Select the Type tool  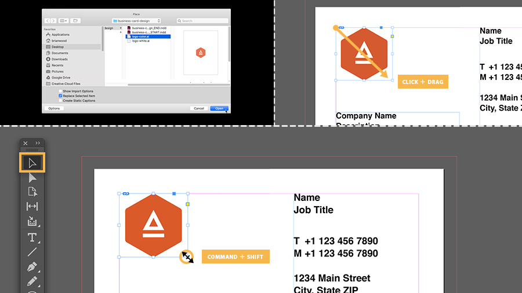point(32,237)
